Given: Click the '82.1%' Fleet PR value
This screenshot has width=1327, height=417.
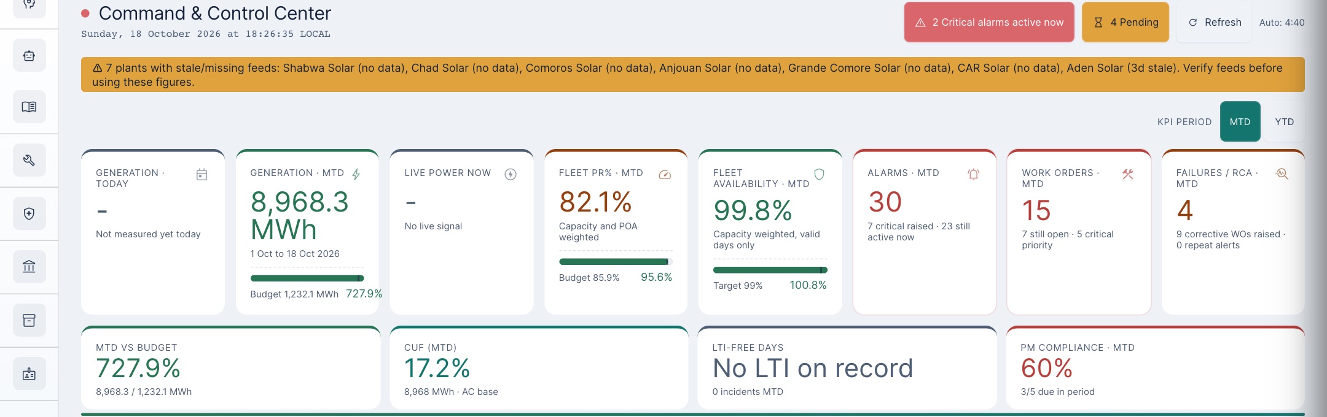Looking at the screenshot, I should [x=595, y=202].
